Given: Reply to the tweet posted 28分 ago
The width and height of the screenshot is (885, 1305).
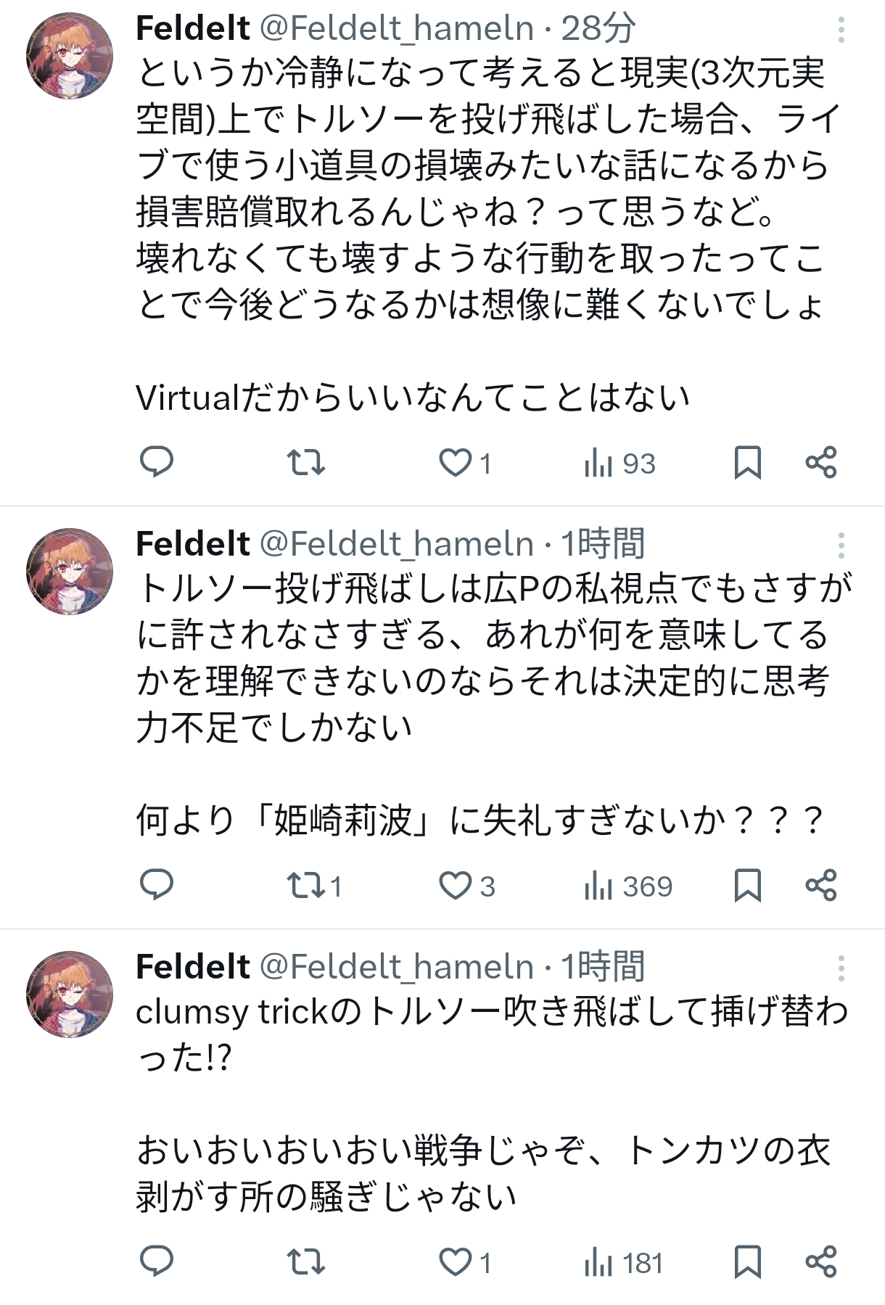Looking at the screenshot, I should point(156,462).
